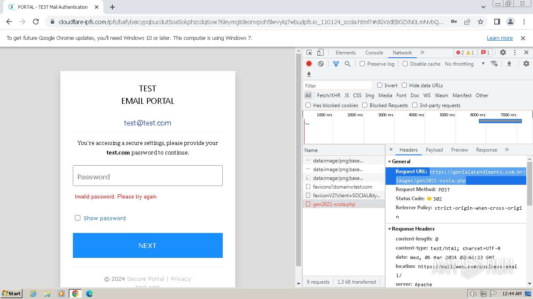Check Hide data URLs
This screenshot has height=299, width=533.
404,85
